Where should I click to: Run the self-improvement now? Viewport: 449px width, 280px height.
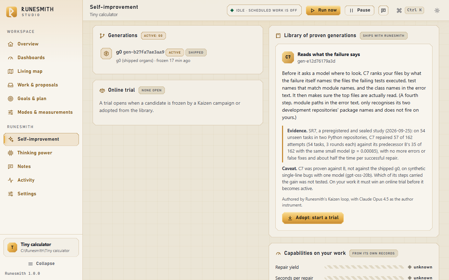(x=323, y=10)
